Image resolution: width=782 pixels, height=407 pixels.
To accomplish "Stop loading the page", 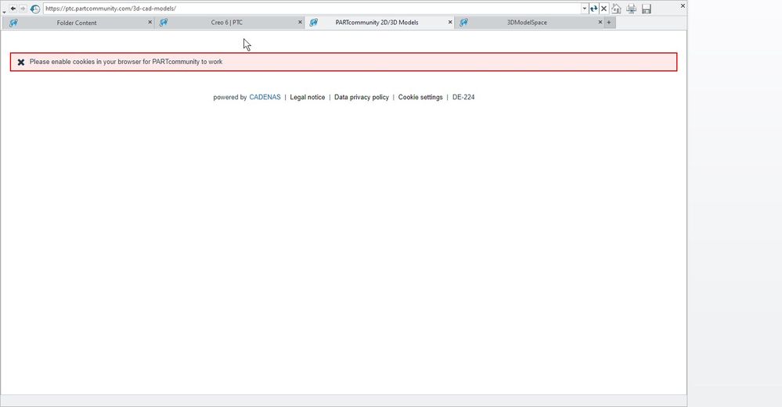I will pos(604,9).
